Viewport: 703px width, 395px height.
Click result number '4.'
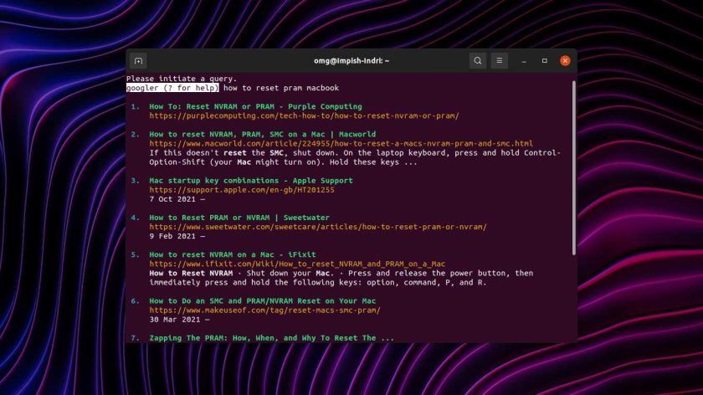pyautogui.click(x=136, y=218)
